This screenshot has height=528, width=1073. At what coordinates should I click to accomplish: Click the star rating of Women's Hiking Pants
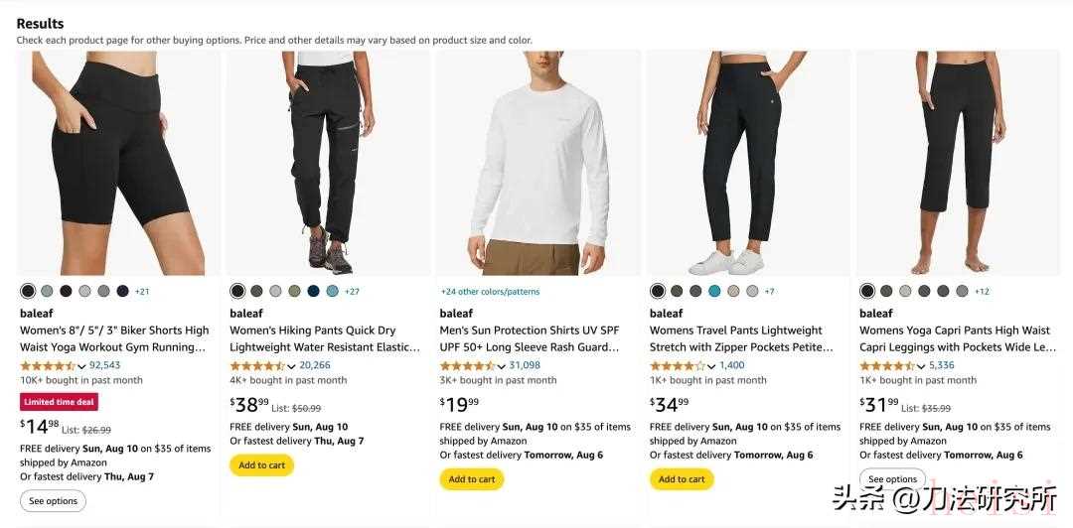(257, 365)
